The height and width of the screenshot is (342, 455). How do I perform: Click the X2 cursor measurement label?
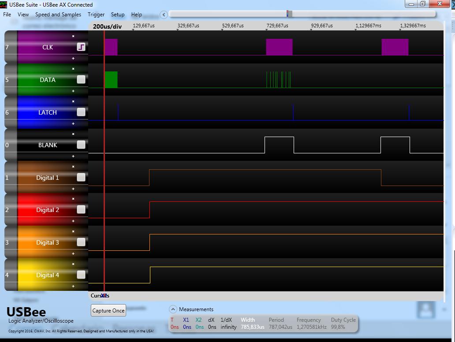pyautogui.click(x=198, y=320)
